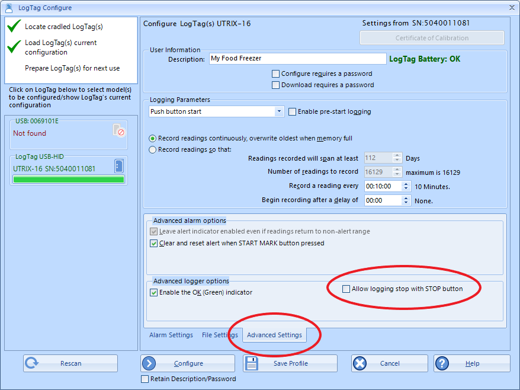Click the Configure blue arrow icon
Viewport: 520px width, 390px height.
[x=149, y=363]
